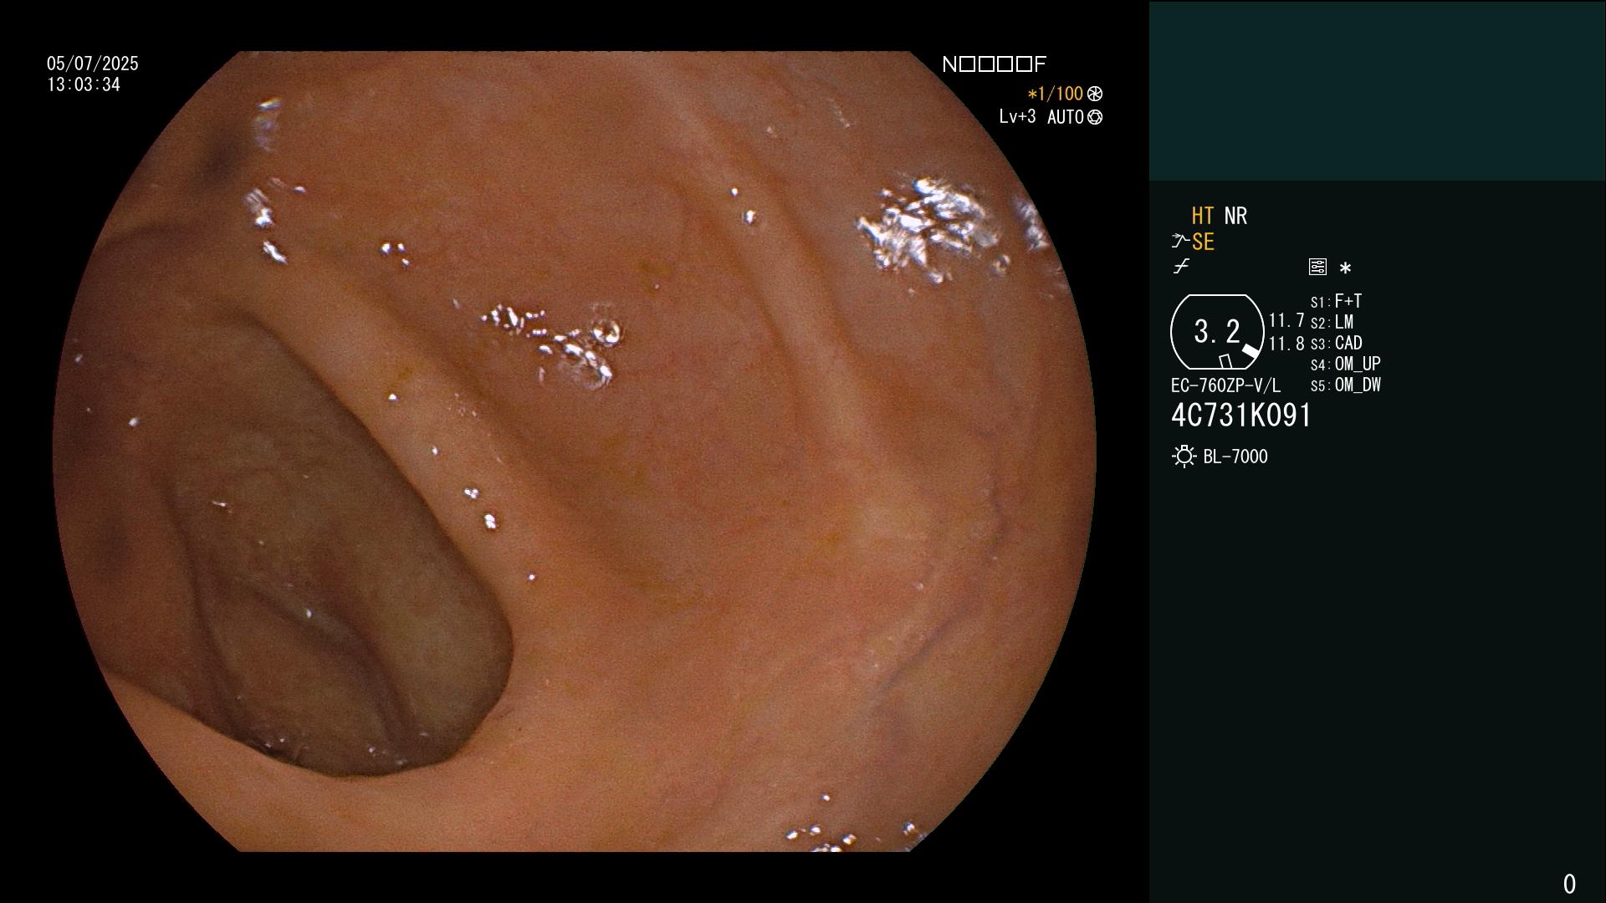Click the scope tip diagram showing 3.2
This screenshot has width=1606, height=903.
pyautogui.click(x=1217, y=332)
